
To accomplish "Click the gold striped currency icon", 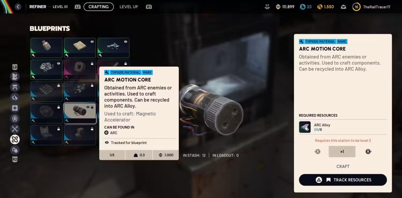I will click(320, 7).
